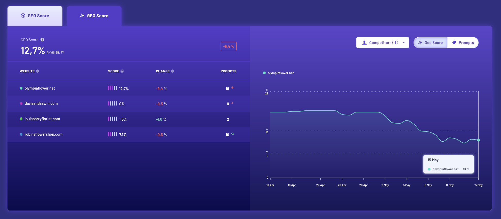The height and width of the screenshot is (219, 501).
Task: Open the SEO Score tab
Action: coord(35,16)
